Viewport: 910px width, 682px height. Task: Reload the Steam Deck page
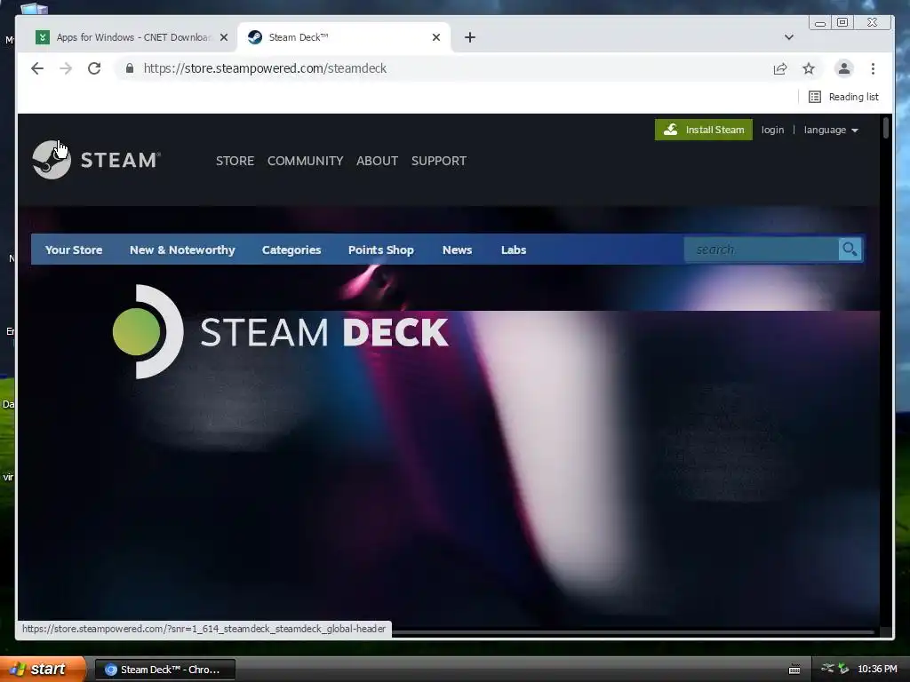94,68
